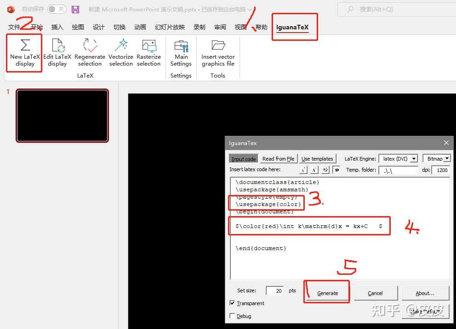Close the IguanaTex dialog

coord(446,143)
